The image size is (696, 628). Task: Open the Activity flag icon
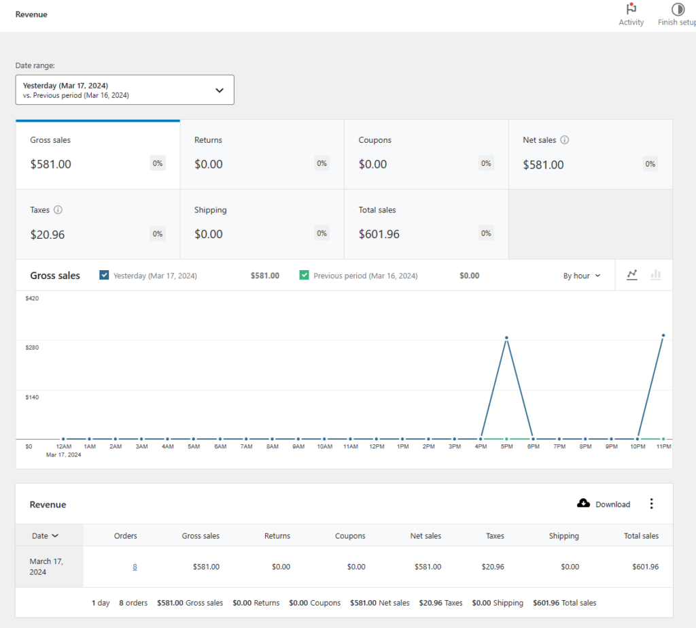point(631,10)
